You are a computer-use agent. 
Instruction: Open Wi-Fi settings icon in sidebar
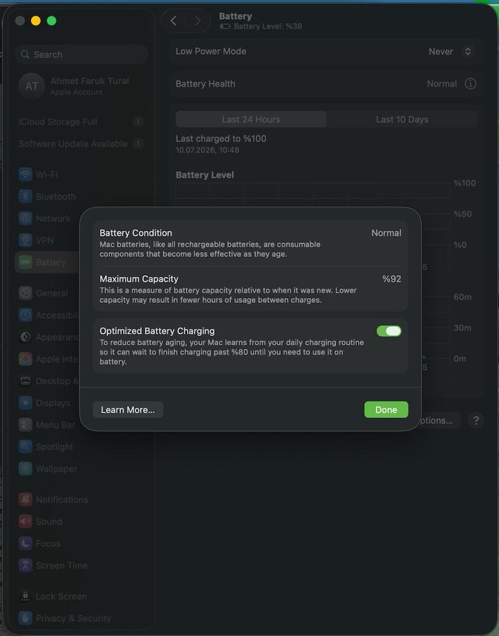pos(25,175)
